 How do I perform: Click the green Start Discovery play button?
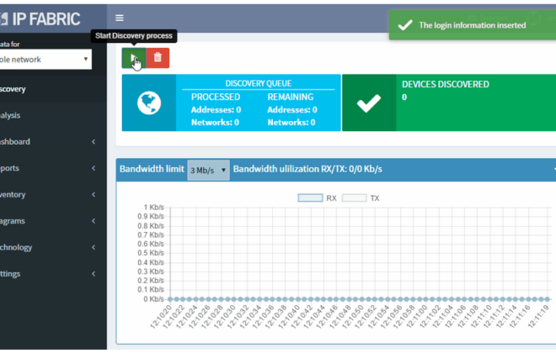133,58
